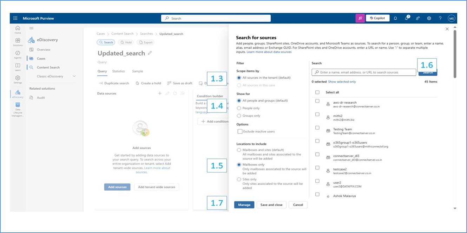Click the edit pencil icon in Data sources
The width and height of the screenshot is (467, 233).
pos(167,93)
